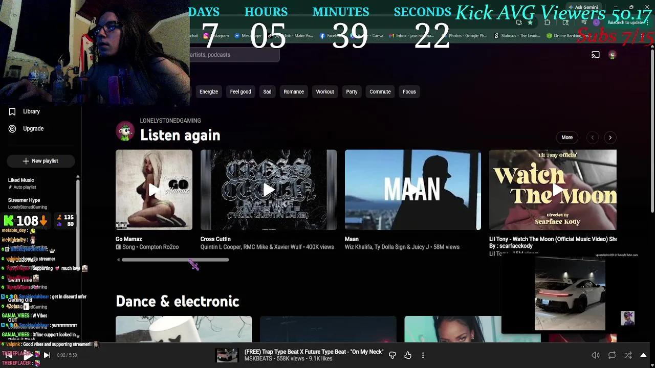The width and height of the screenshot is (655, 368).
Task: Click the now-playing album art thumbnail
Action: [x=227, y=355]
